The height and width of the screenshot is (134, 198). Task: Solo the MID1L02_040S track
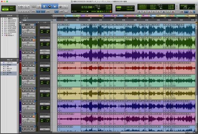pyautogui.click(x=30, y=65)
